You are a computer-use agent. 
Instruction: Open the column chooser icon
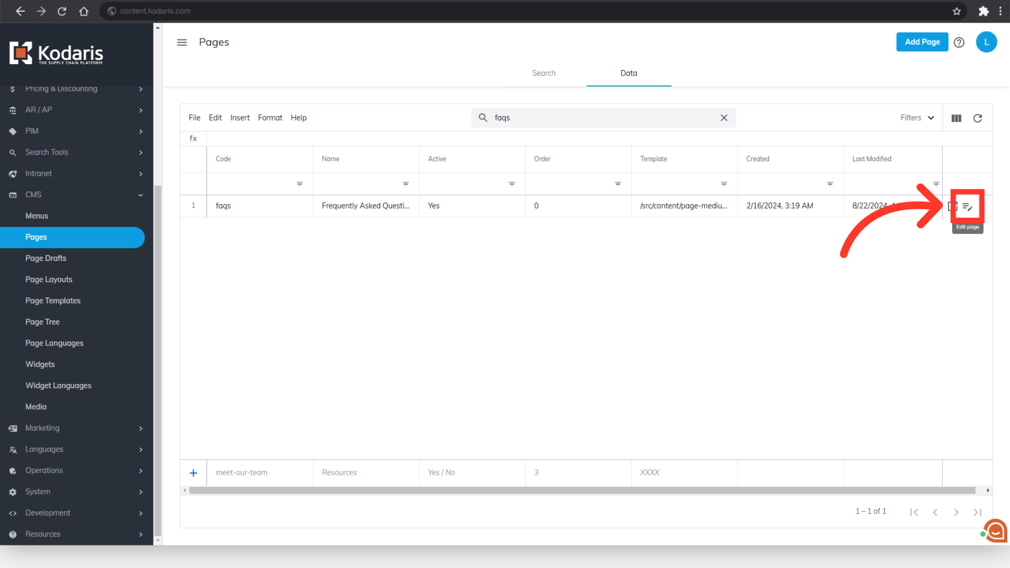[956, 118]
